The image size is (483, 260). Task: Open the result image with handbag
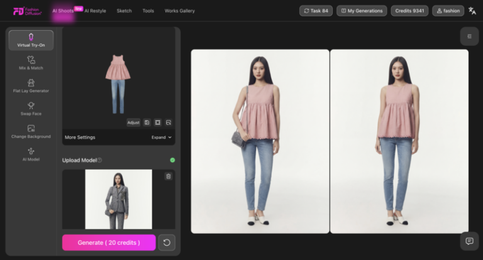coord(260,141)
